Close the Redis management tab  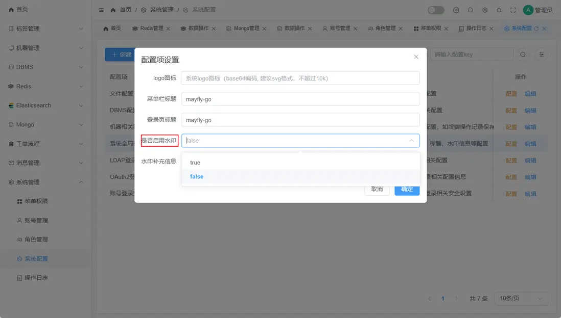(168, 29)
